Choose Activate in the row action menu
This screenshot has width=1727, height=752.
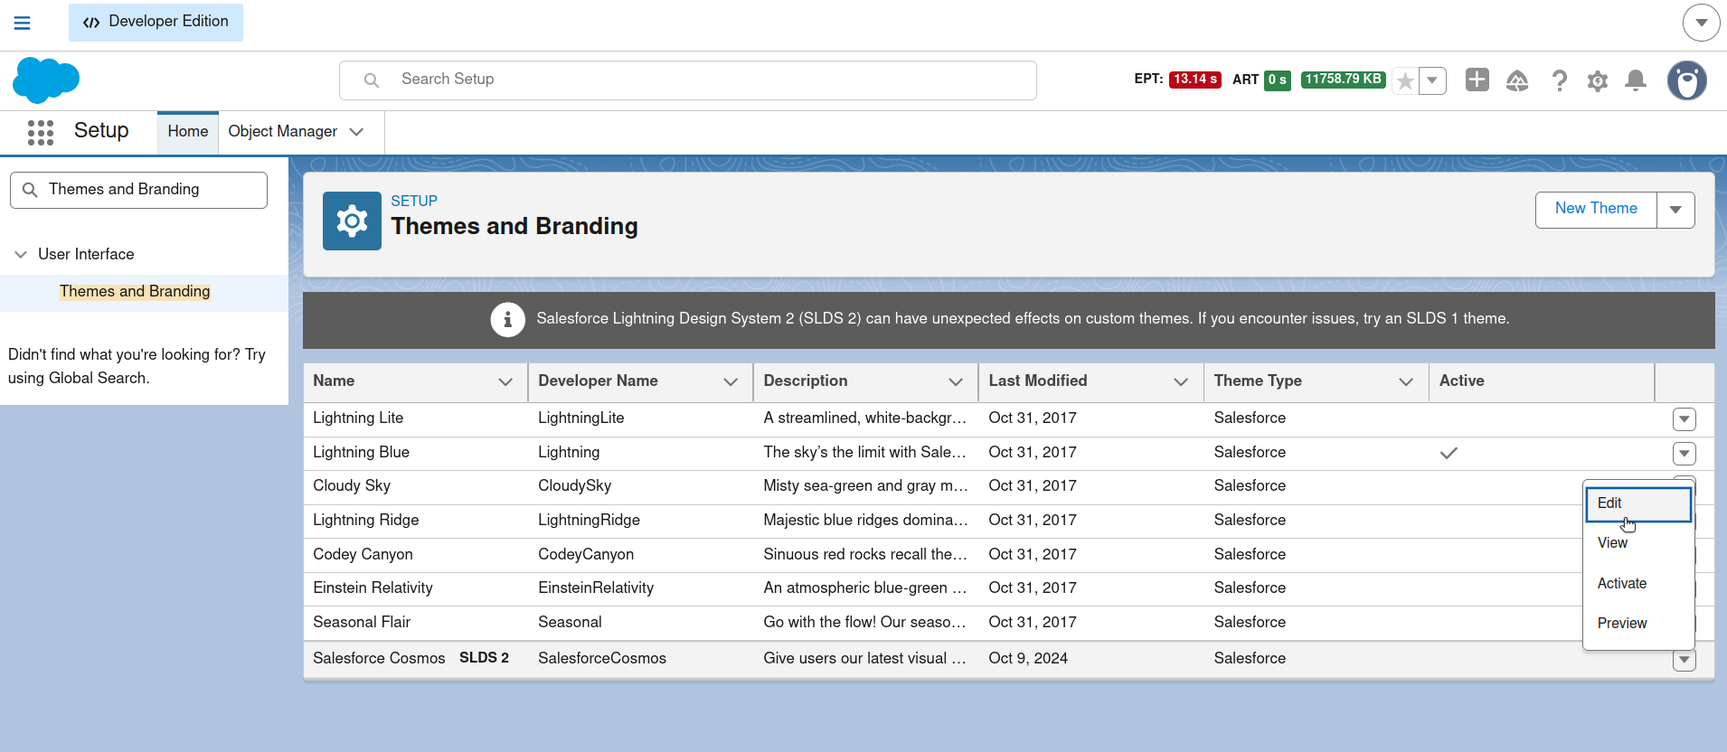click(x=1638, y=584)
